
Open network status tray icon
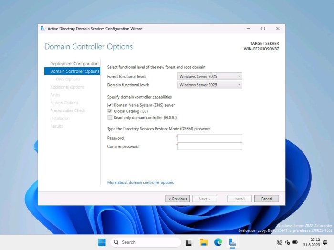[x=279, y=242]
